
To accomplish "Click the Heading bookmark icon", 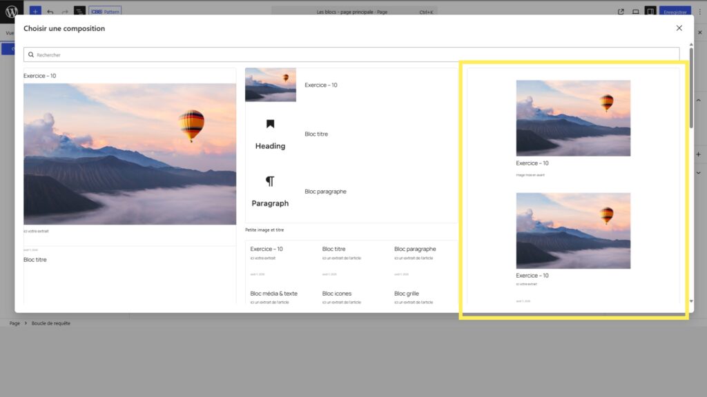I will [270, 124].
